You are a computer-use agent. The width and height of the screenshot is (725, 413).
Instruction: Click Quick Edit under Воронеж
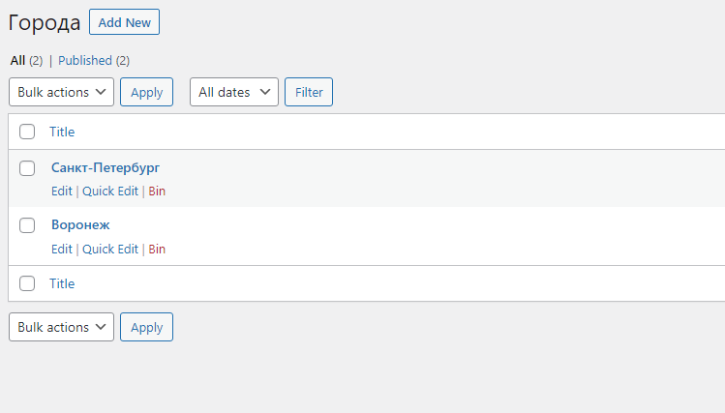pos(110,249)
